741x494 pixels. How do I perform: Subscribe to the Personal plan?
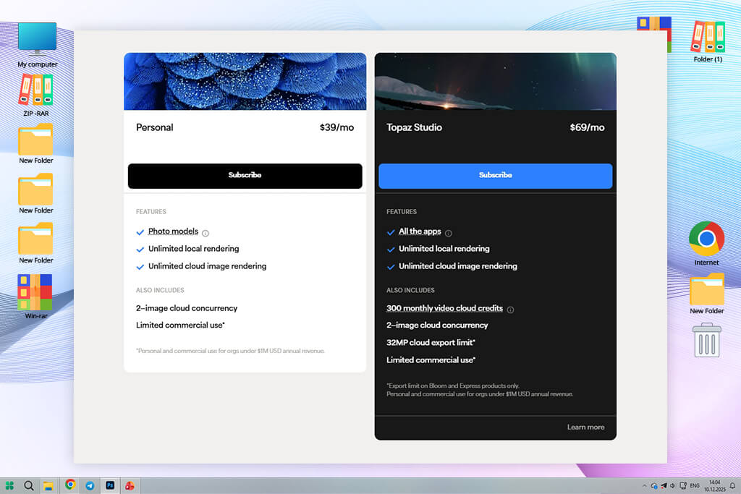click(245, 176)
